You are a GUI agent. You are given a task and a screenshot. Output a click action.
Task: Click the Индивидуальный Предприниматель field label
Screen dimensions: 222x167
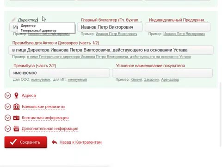179,20
